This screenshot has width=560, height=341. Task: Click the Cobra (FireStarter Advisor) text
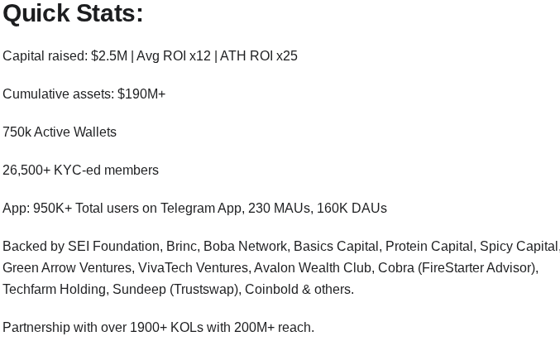click(x=457, y=267)
